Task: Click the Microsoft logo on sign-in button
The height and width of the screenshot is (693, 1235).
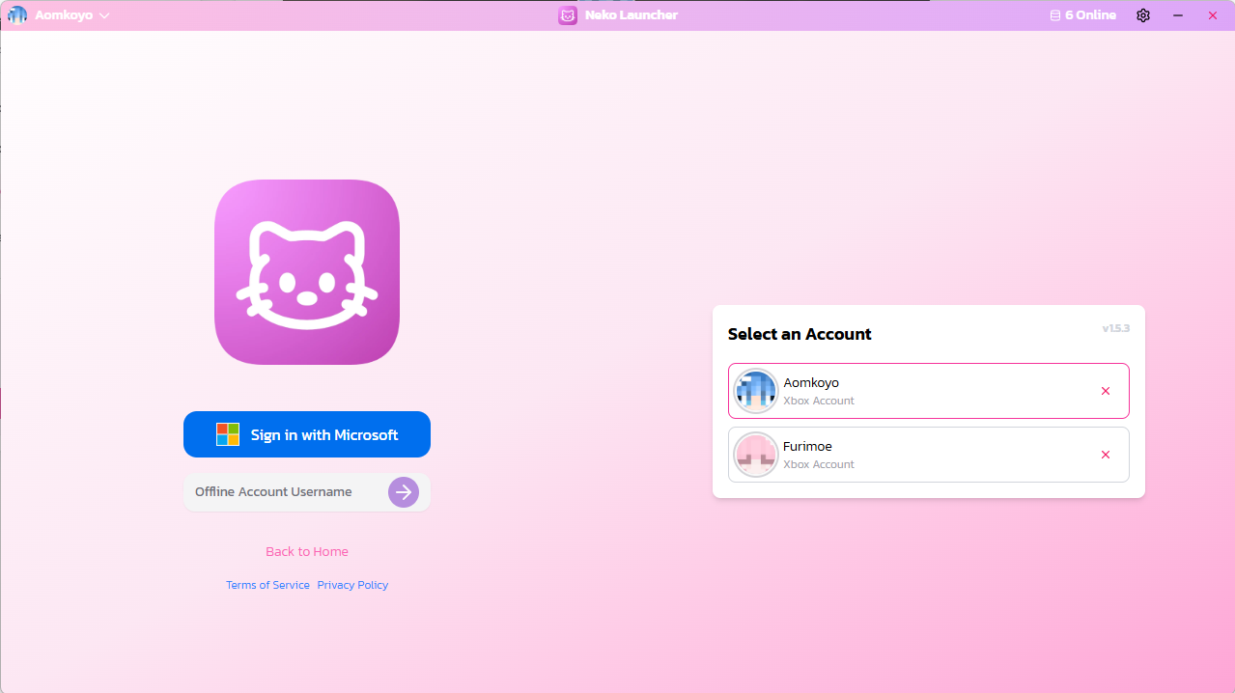Action: pos(228,434)
